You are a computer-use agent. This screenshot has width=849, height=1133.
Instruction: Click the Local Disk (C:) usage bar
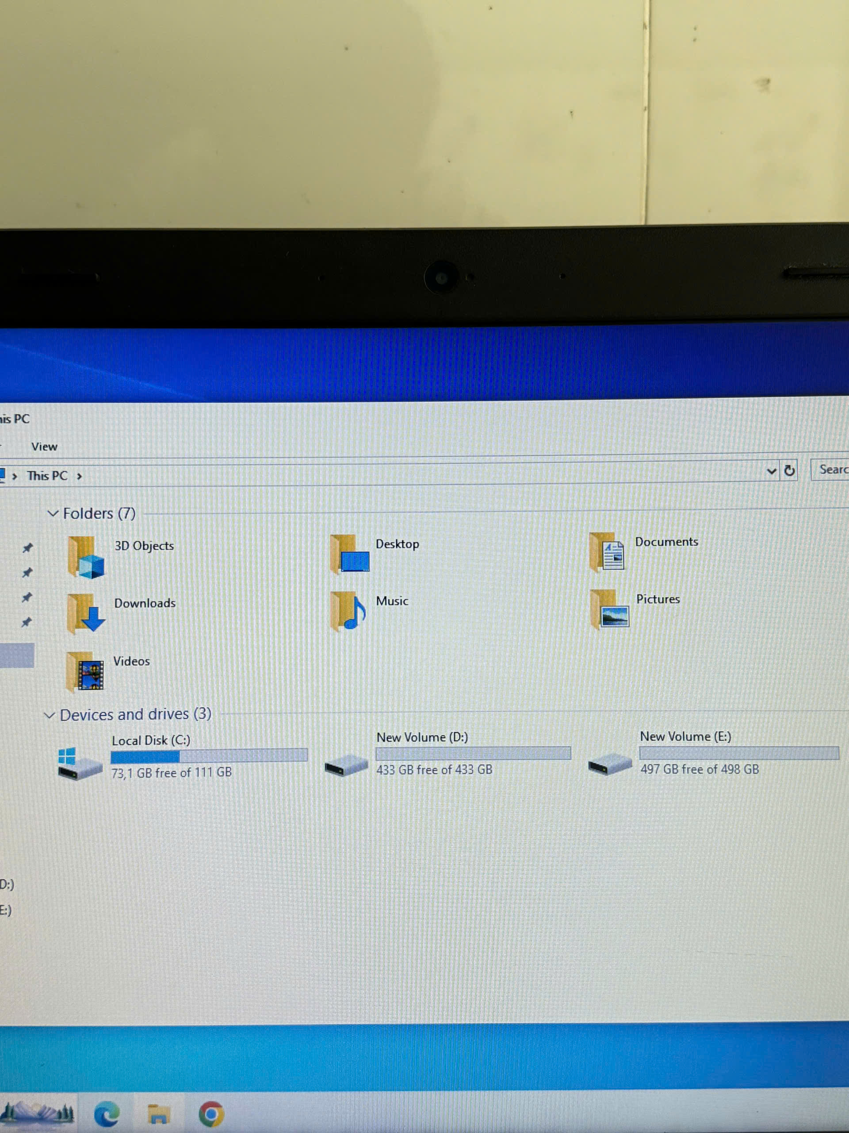click(x=209, y=755)
